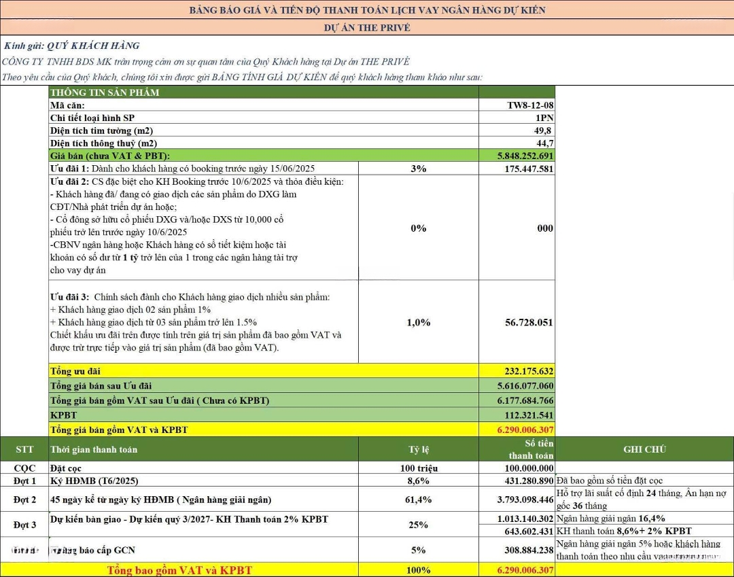Click the discount amount 175.447.581
Viewport: 734px width, 577px height.
point(529,169)
